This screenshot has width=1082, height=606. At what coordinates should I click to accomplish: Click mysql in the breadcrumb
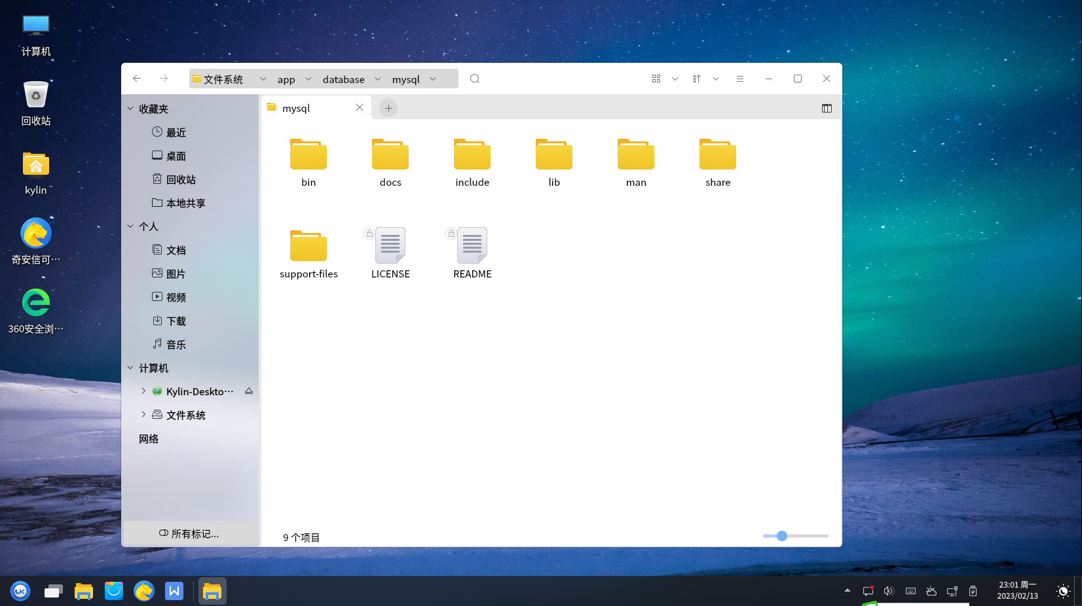click(405, 79)
